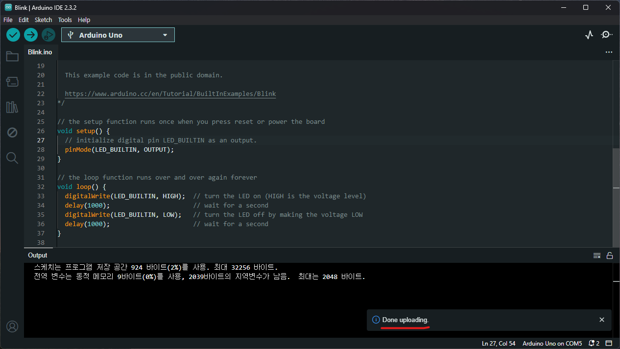This screenshot has height=349, width=620.
Task: Open the Boards Manager sidebar icon
Action: (12, 82)
